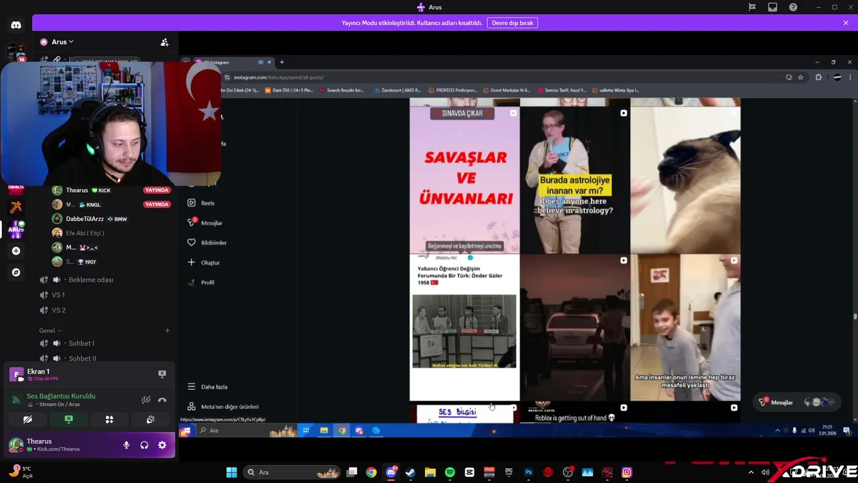Screen dimensions: 858x483
Task: Click the Mesajlar floating panel
Action: [x=796, y=402]
